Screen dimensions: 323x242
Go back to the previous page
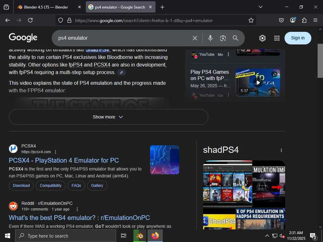8,20
